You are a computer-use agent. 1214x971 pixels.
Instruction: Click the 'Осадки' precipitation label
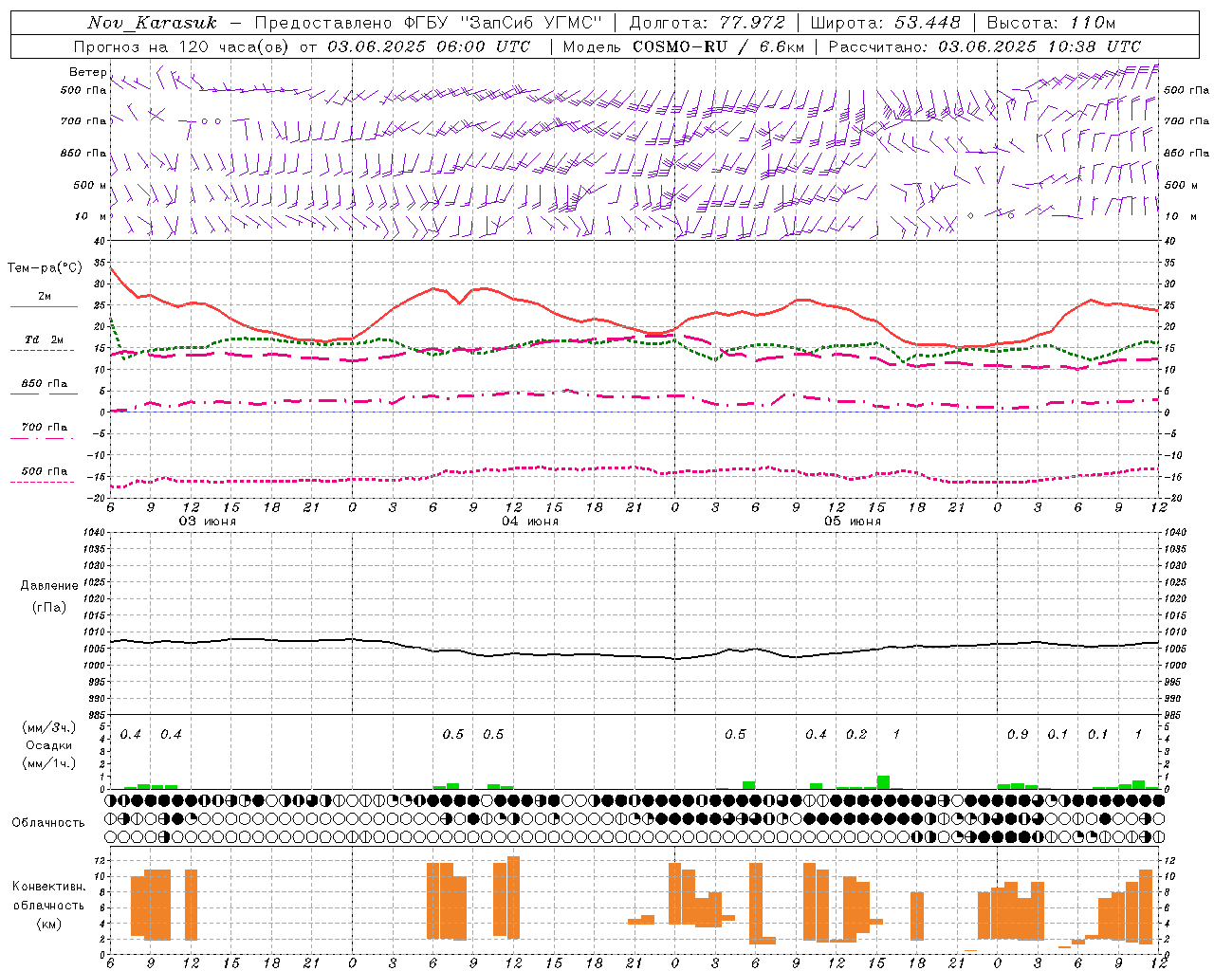(49, 745)
